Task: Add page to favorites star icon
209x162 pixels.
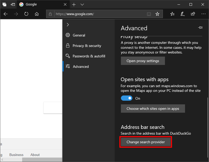Action: pos(157,14)
